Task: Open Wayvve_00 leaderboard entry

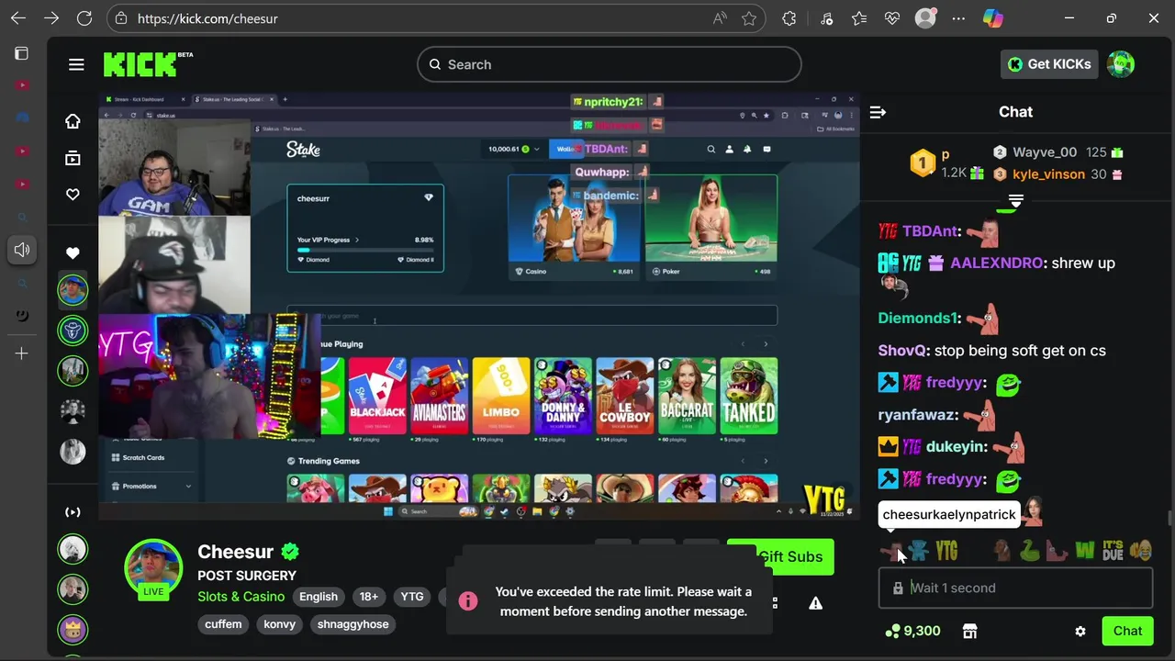Action: [1057, 152]
